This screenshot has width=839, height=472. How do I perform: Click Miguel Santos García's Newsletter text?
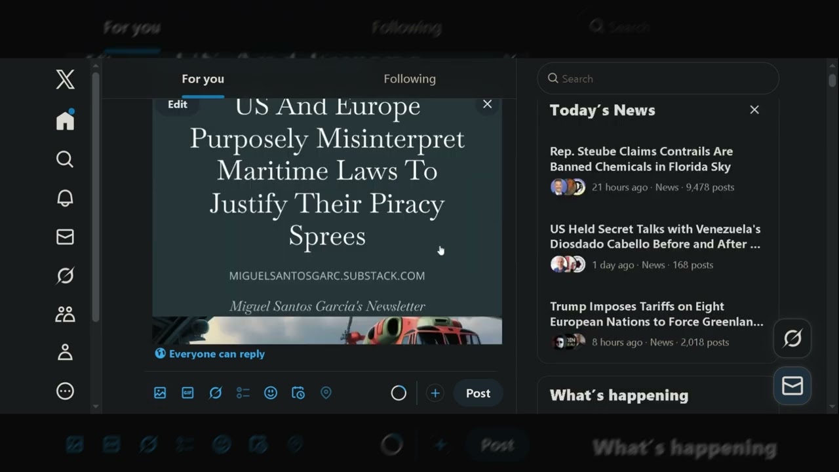[x=327, y=306]
